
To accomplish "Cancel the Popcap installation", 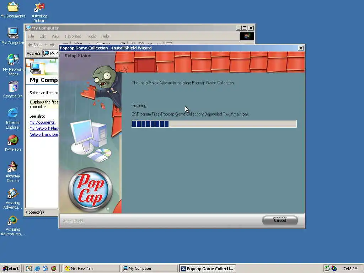I will (280, 220).
